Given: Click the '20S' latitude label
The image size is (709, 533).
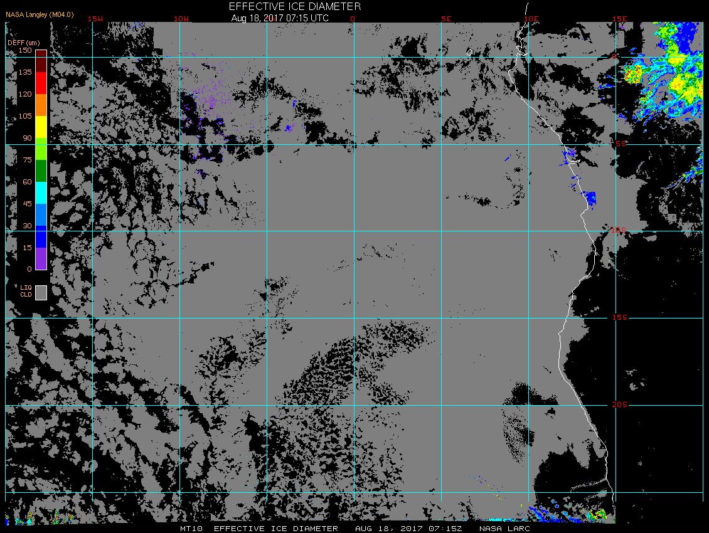Looking at the screenshot, I should 619,404.
